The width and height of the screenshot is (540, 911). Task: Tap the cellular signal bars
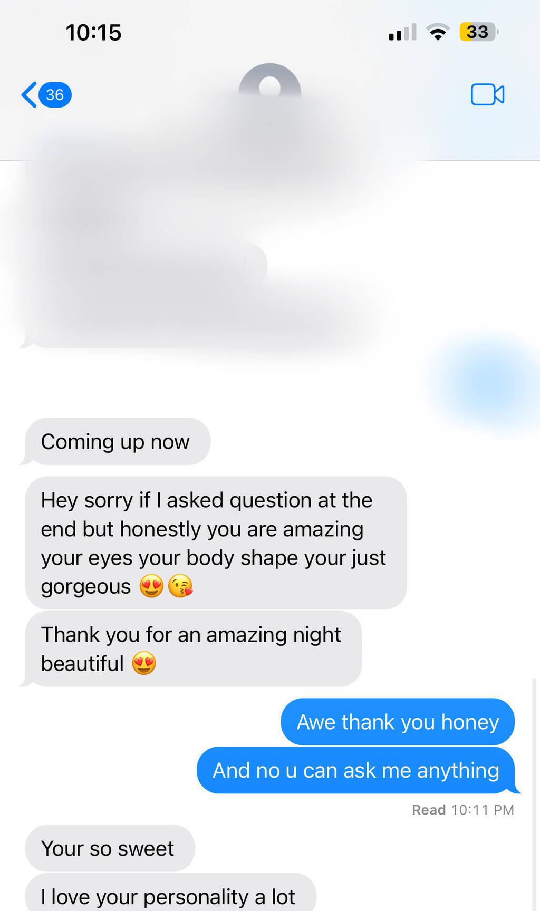point(402,32)
